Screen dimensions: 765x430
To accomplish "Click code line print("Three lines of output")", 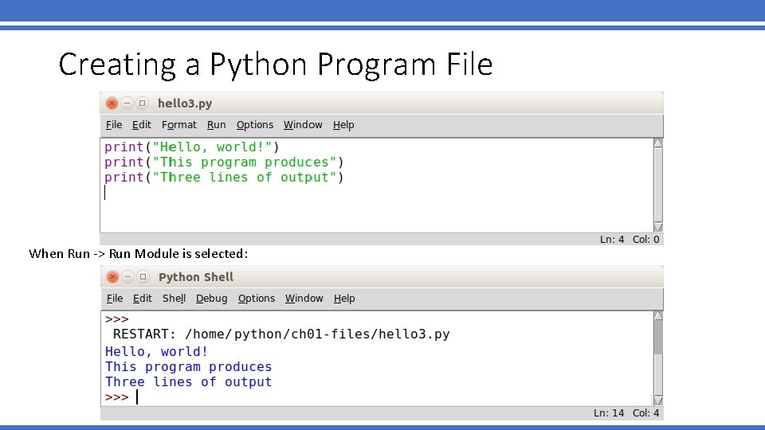I will (224, 177).
